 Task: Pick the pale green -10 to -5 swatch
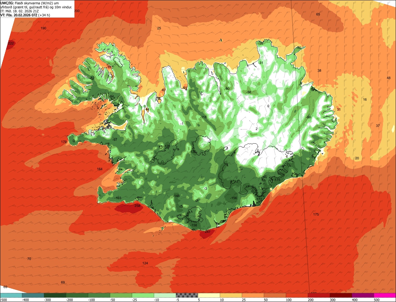165,295
